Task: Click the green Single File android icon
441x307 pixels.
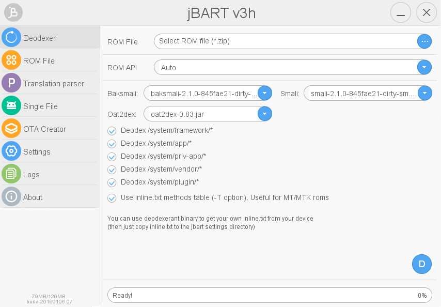Action: [11, 105]
